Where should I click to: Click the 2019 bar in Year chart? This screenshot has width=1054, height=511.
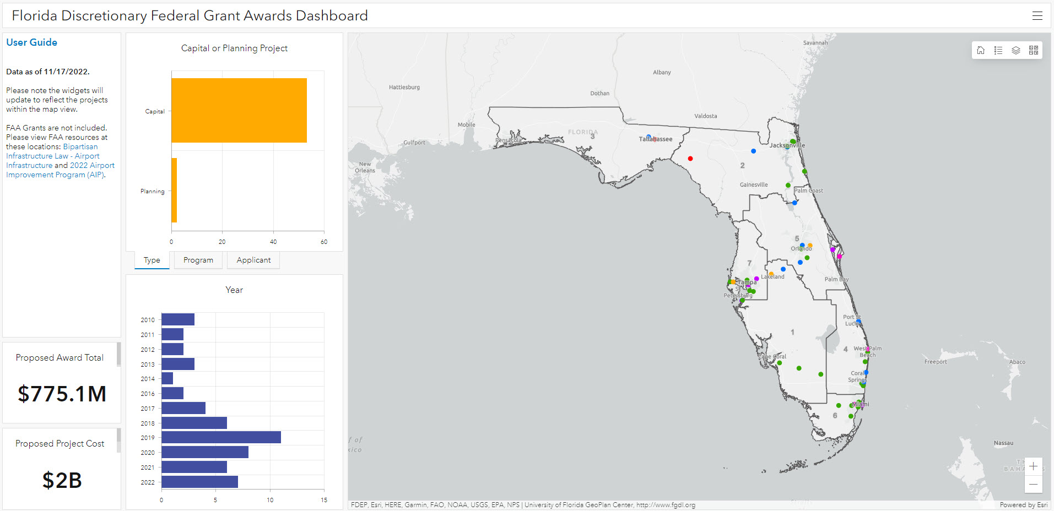(221, 437)
